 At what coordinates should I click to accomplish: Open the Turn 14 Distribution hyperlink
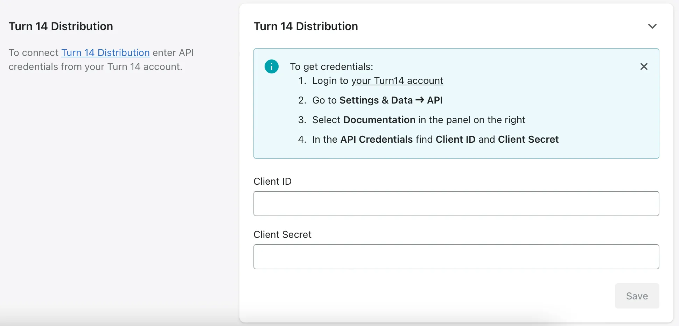pyautogui.click(x=105, y=52)
